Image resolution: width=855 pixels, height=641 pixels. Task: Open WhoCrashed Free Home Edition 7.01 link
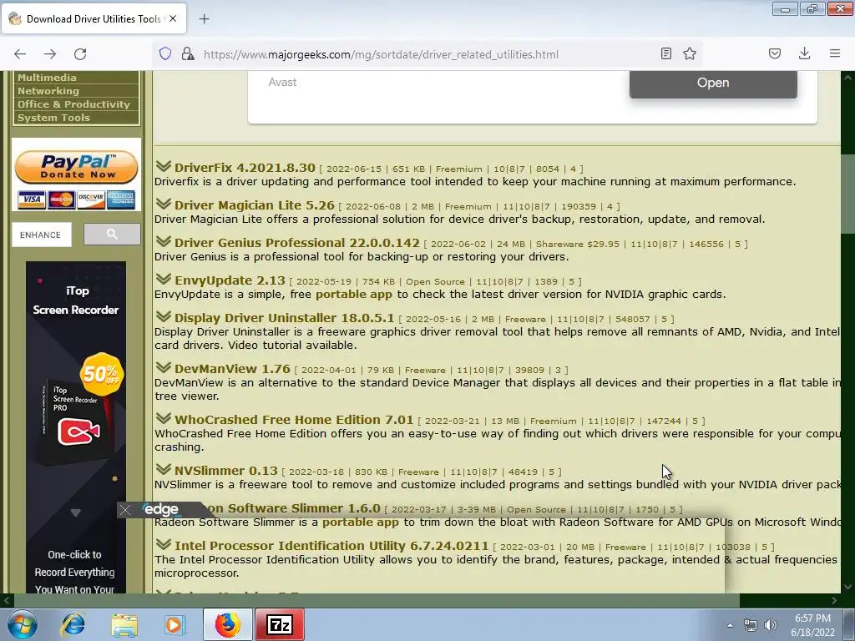point(294,420)
